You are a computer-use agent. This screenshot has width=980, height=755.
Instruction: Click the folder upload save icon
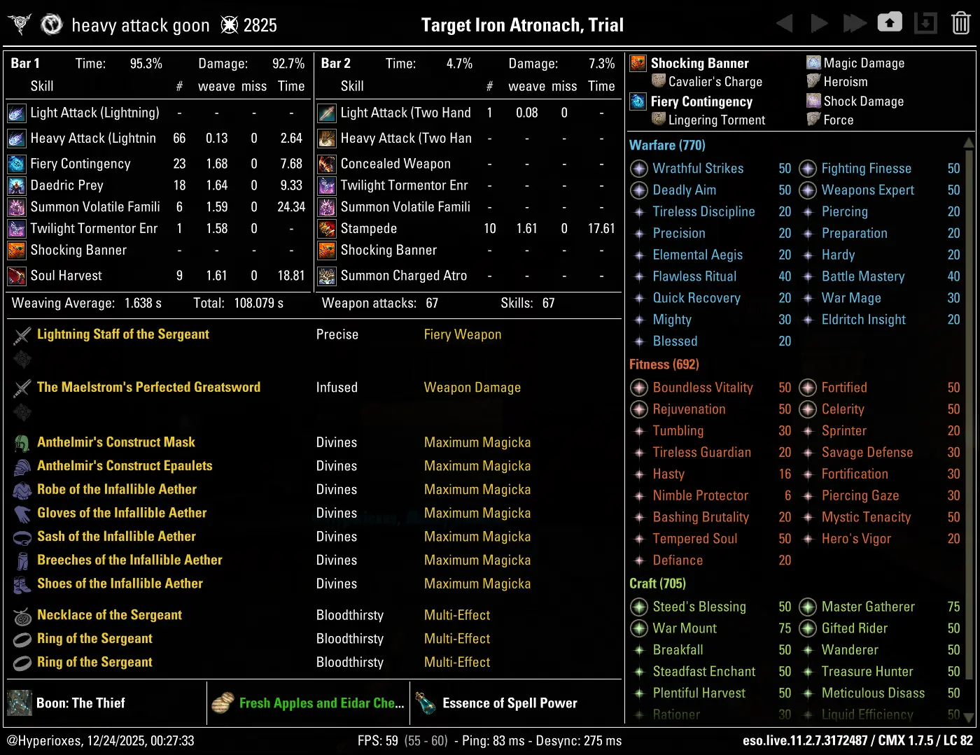tap(890, 23)
